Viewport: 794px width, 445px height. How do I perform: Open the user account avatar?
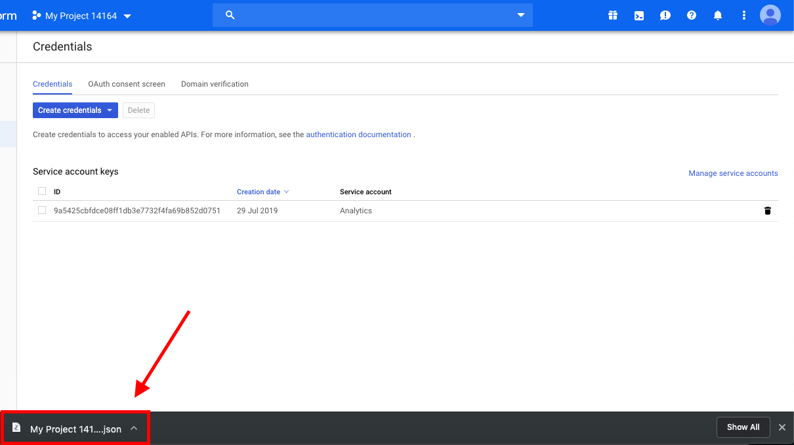[770, 15]
